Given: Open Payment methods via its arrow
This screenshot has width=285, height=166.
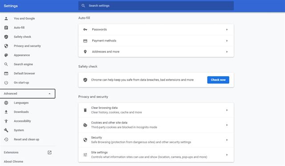Looking at the screenshot, I should (227, 41).
